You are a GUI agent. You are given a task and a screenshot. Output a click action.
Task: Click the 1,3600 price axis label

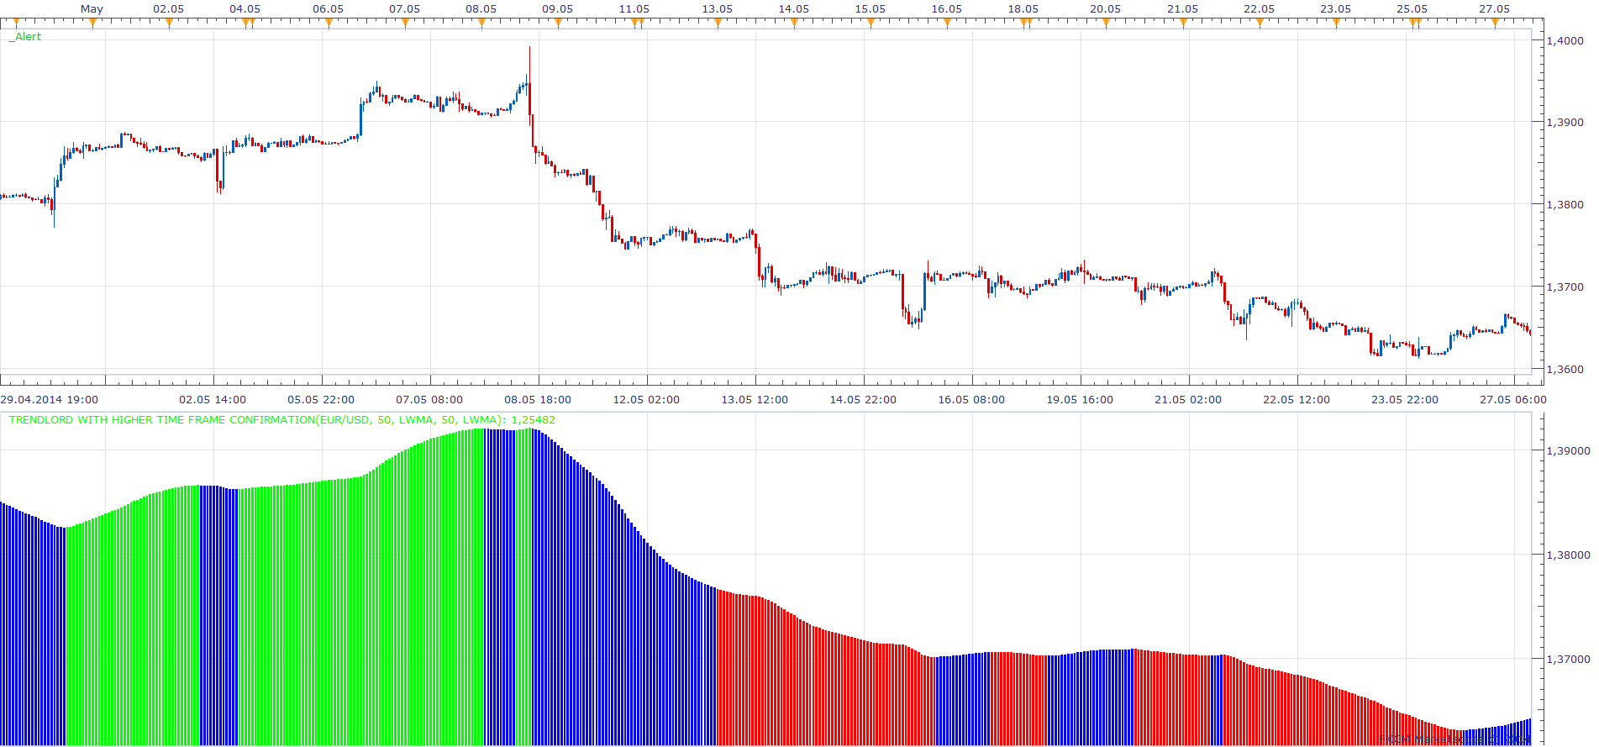1565,370
